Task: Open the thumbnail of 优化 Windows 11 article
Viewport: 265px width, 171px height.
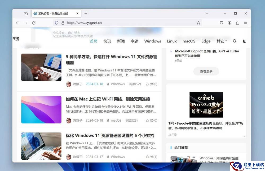Action: tap(41, 146)
